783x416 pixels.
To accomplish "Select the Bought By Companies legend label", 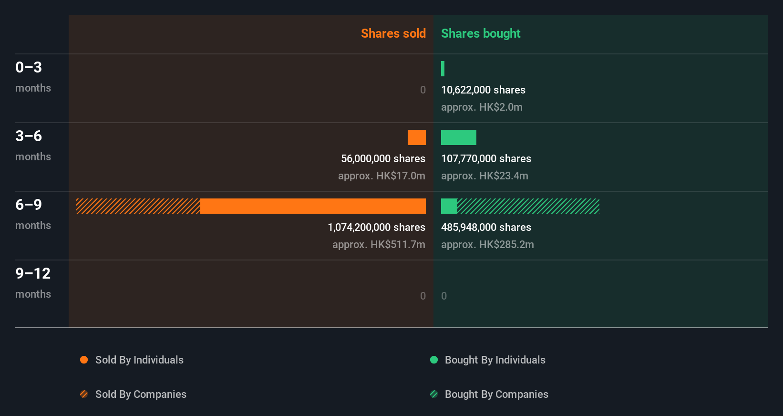I will (496, 394).
